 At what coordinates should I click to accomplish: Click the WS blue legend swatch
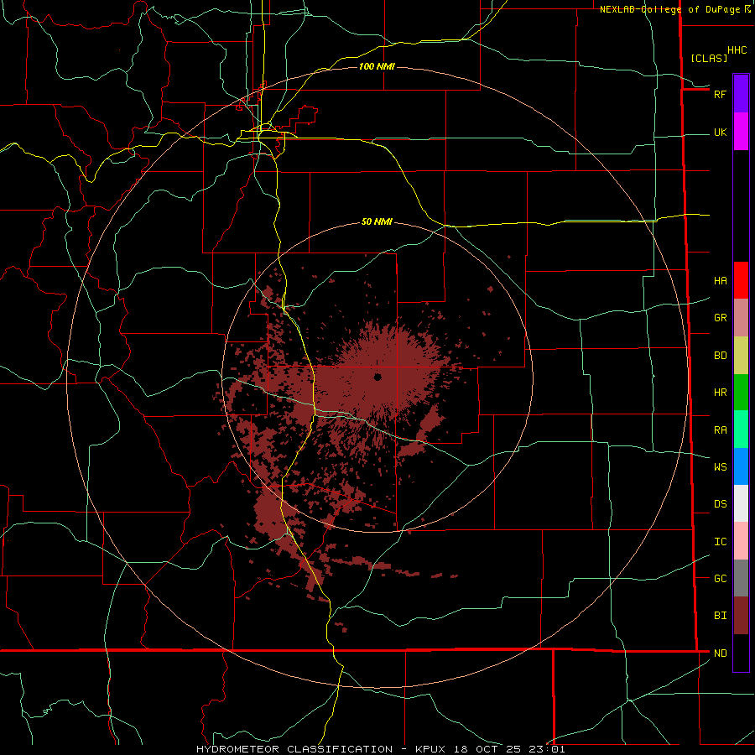pyautogui.click(x=741, y=466)
